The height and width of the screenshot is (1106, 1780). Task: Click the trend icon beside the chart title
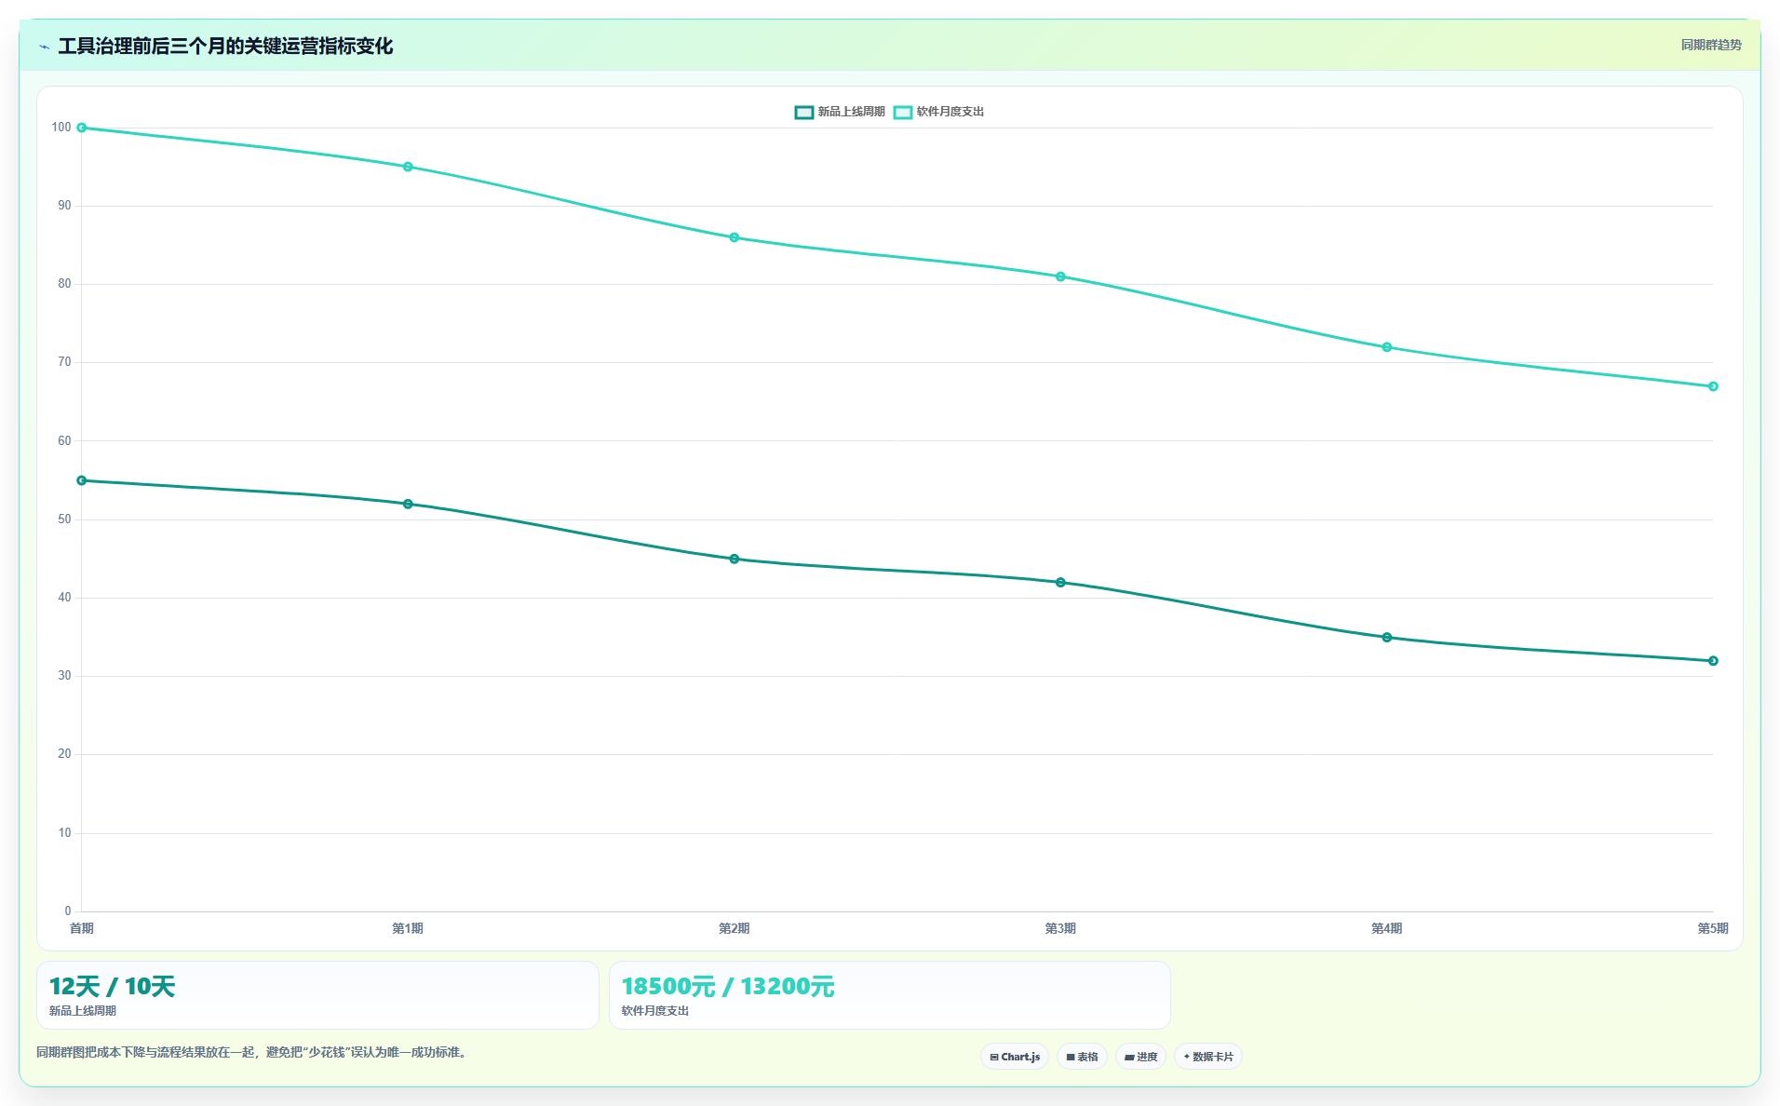44,47
